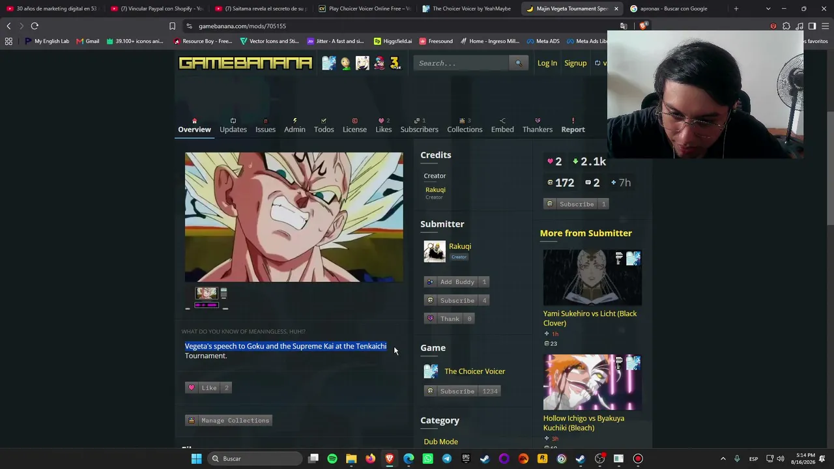Click the browser address bar URL
This screenshot has height=469, width=834.
(x=242, y=26)
